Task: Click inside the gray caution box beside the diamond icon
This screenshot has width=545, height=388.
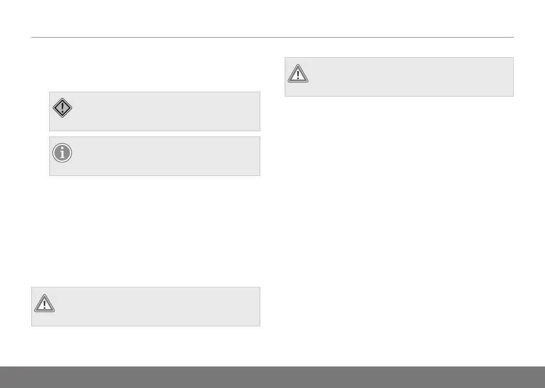Action: click(165, 111)
